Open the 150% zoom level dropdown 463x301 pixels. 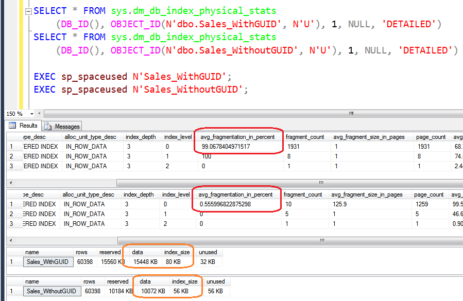click(x=32, y=114)
